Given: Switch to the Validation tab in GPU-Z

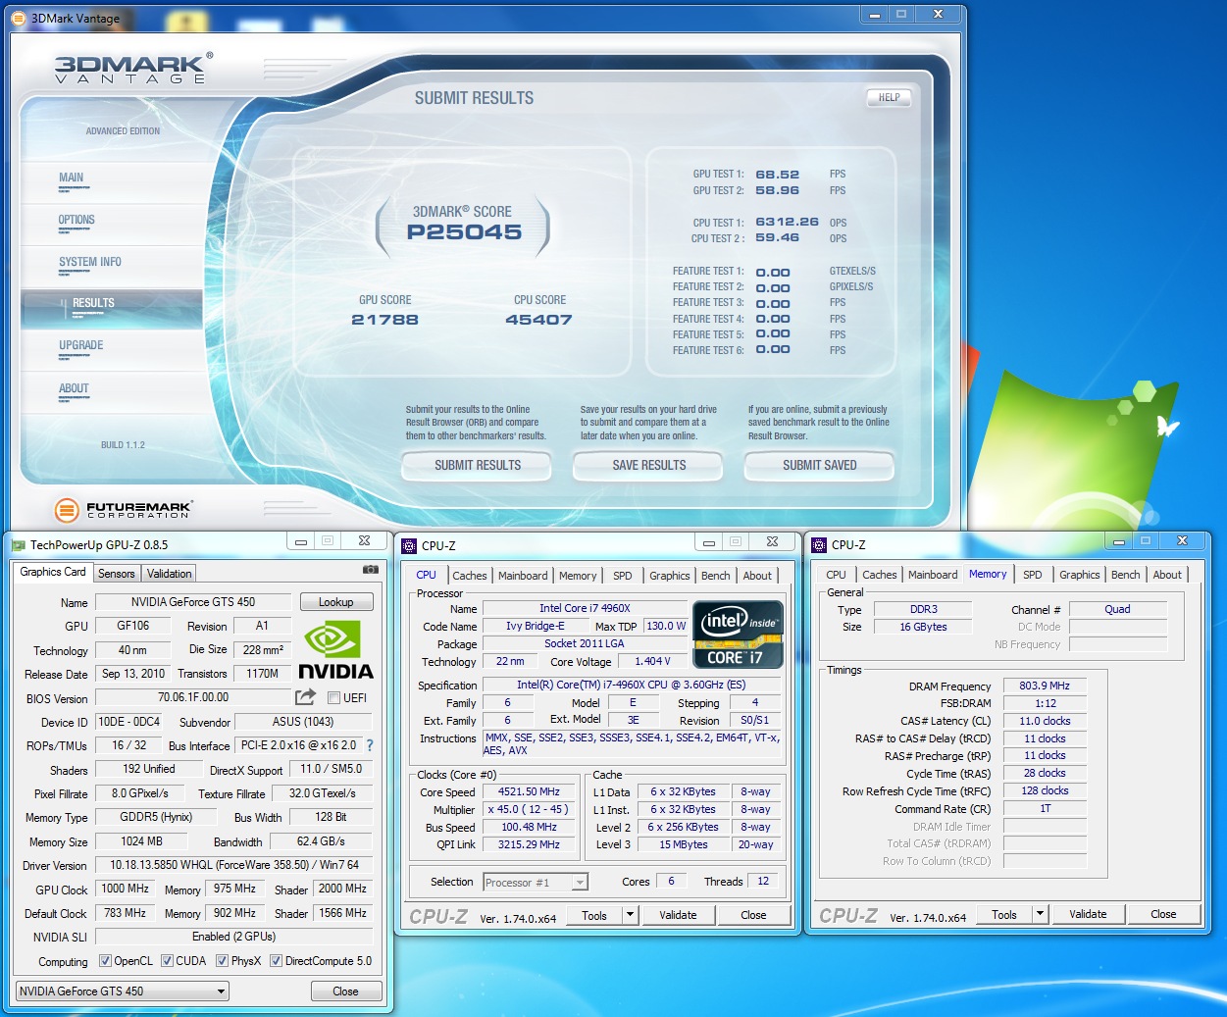Looking at the screenshot, I should pyautogui.click(x=170, y=574).
